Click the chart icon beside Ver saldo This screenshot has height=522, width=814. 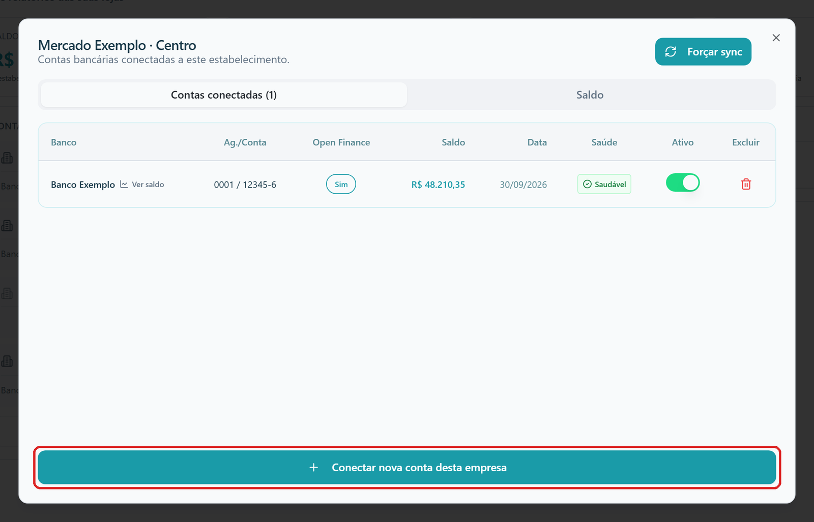[x=124, y=184]
